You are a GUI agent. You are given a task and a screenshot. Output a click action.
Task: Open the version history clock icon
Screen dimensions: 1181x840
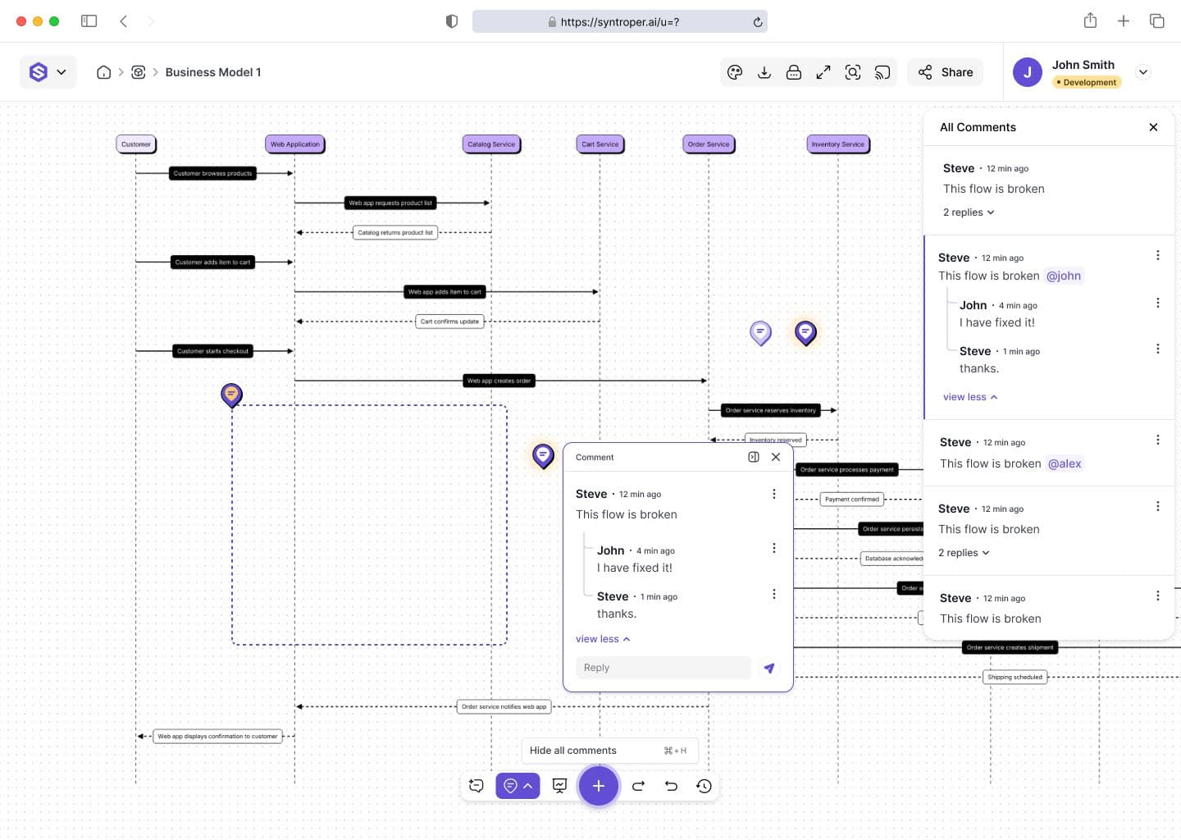pyautogui.click(x=704, y=786)
